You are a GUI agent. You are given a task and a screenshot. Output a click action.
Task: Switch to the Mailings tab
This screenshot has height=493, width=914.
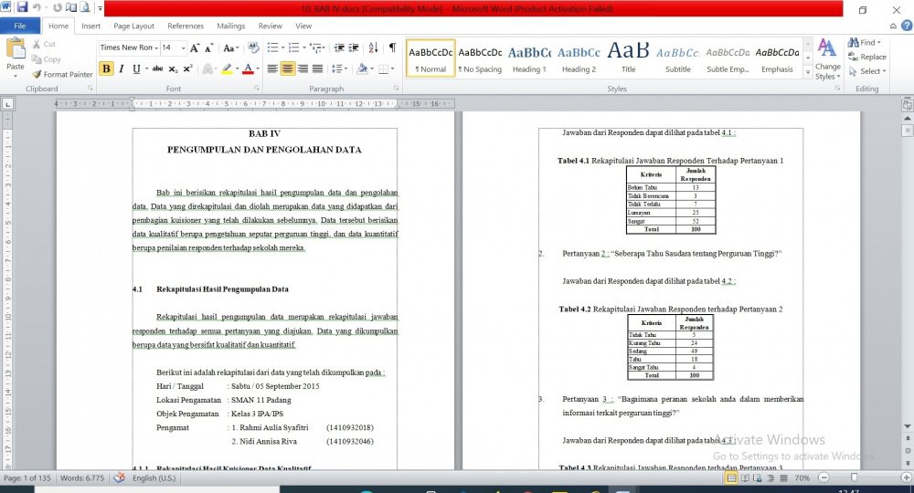(231, 26)
